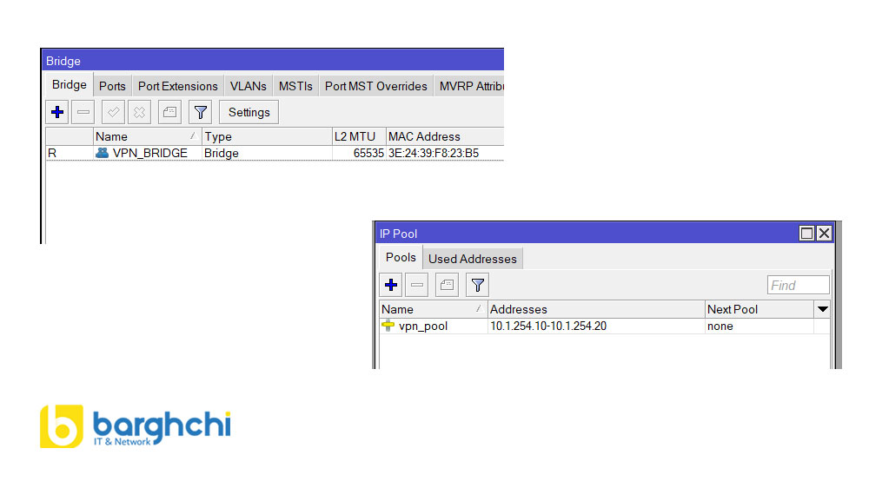Switch to the Used Addresses tab
This screenshot has width=869, height=488.
tap(472, 259)
